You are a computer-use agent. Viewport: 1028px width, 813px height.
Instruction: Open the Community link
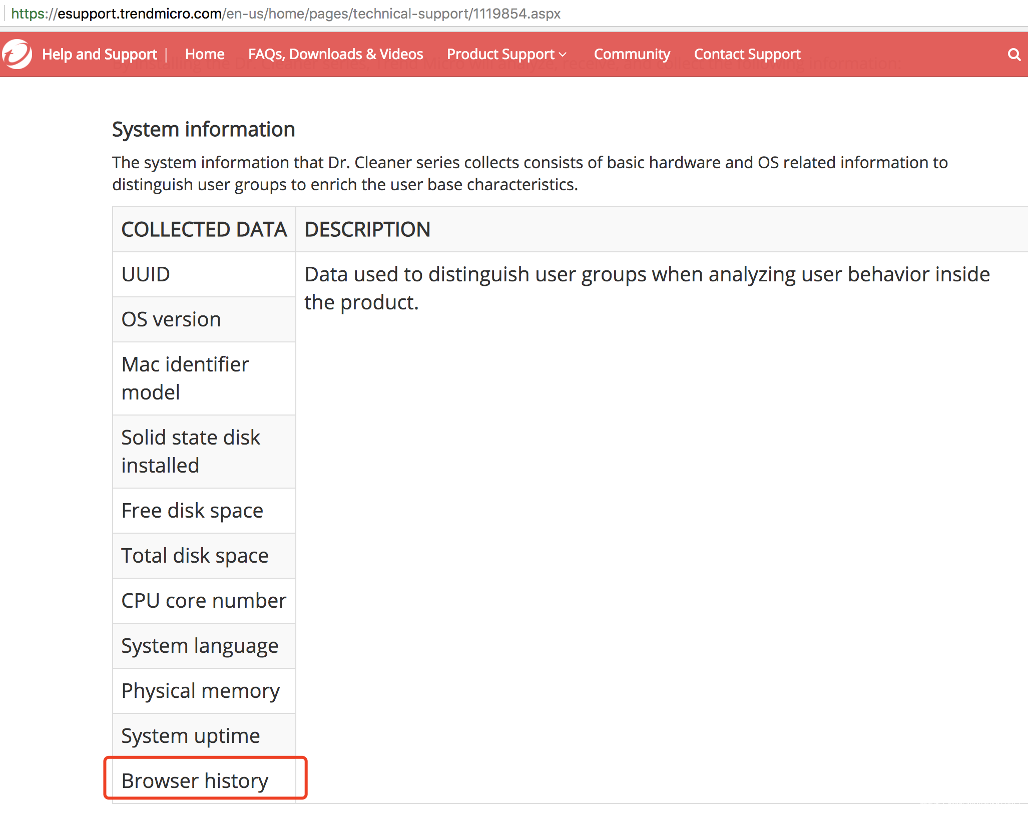tap(632, 54)
